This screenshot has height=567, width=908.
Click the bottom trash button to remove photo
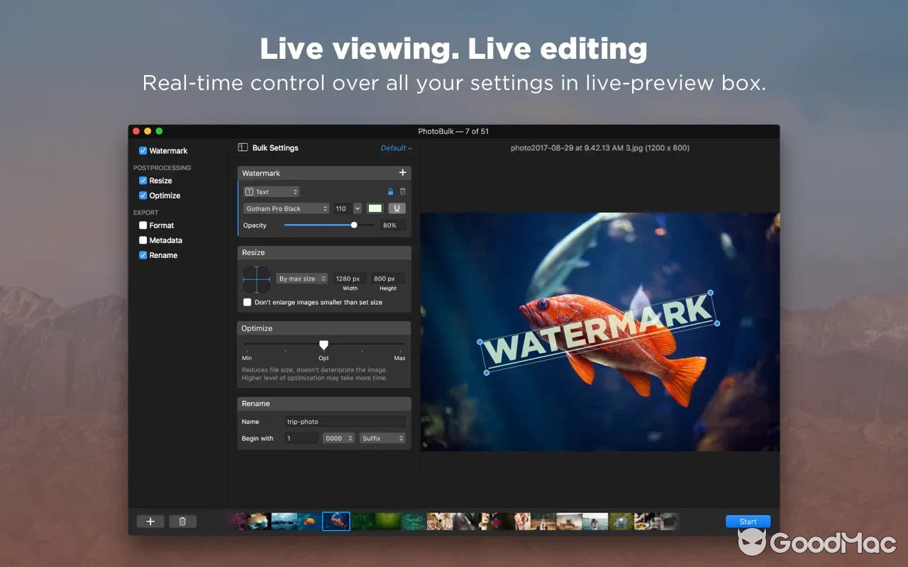pos(182,522)
